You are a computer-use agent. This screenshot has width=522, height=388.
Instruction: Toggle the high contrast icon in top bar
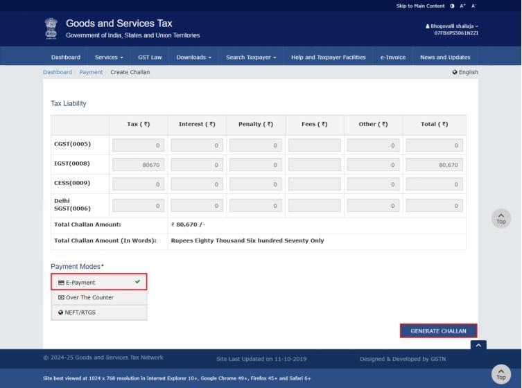(x=452, y=6)
